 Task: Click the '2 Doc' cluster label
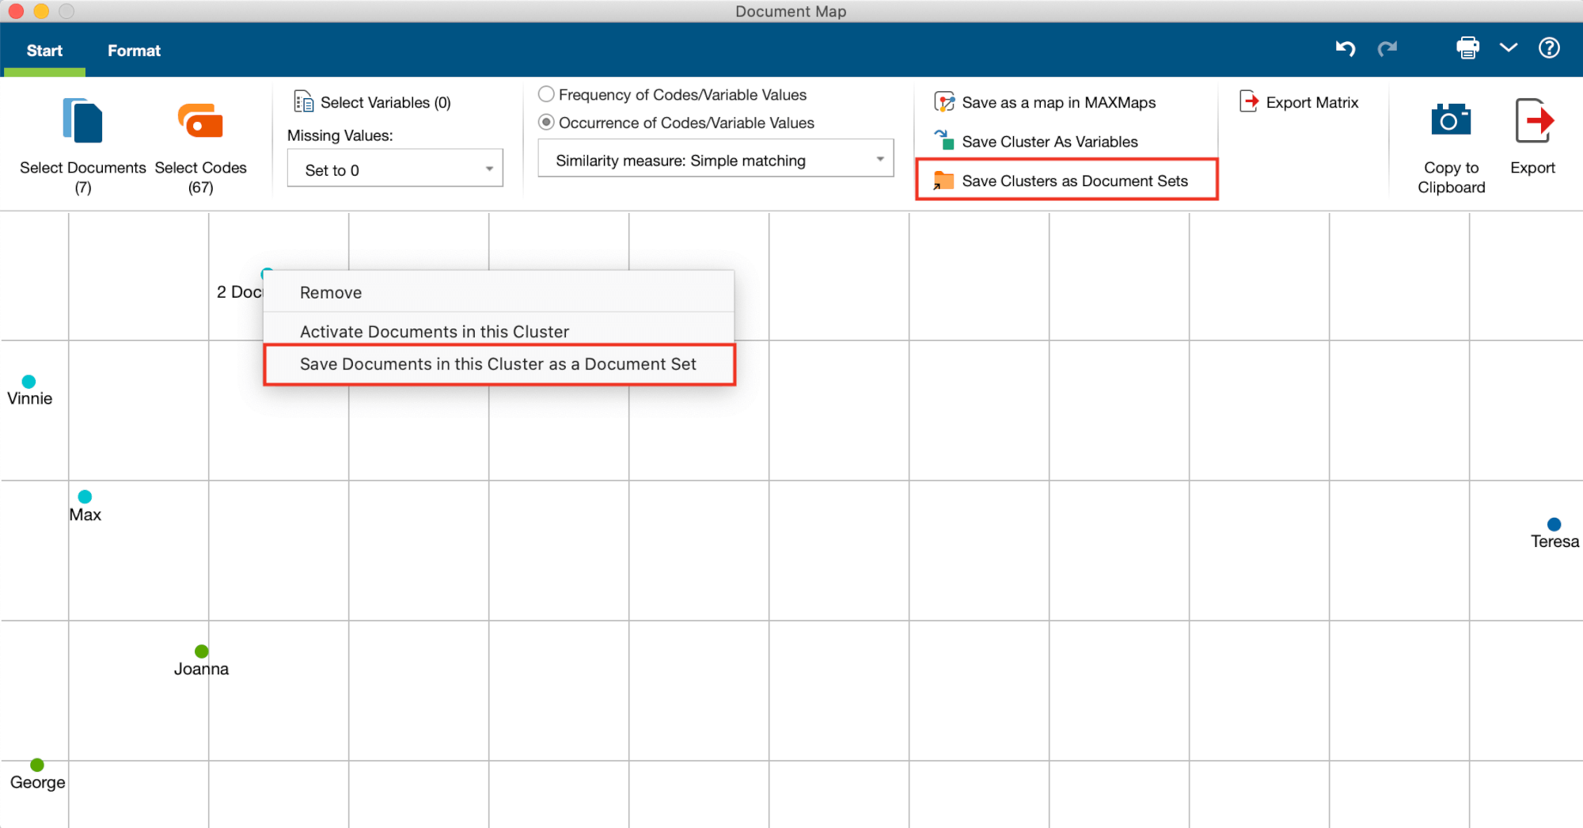coord(239,292)
